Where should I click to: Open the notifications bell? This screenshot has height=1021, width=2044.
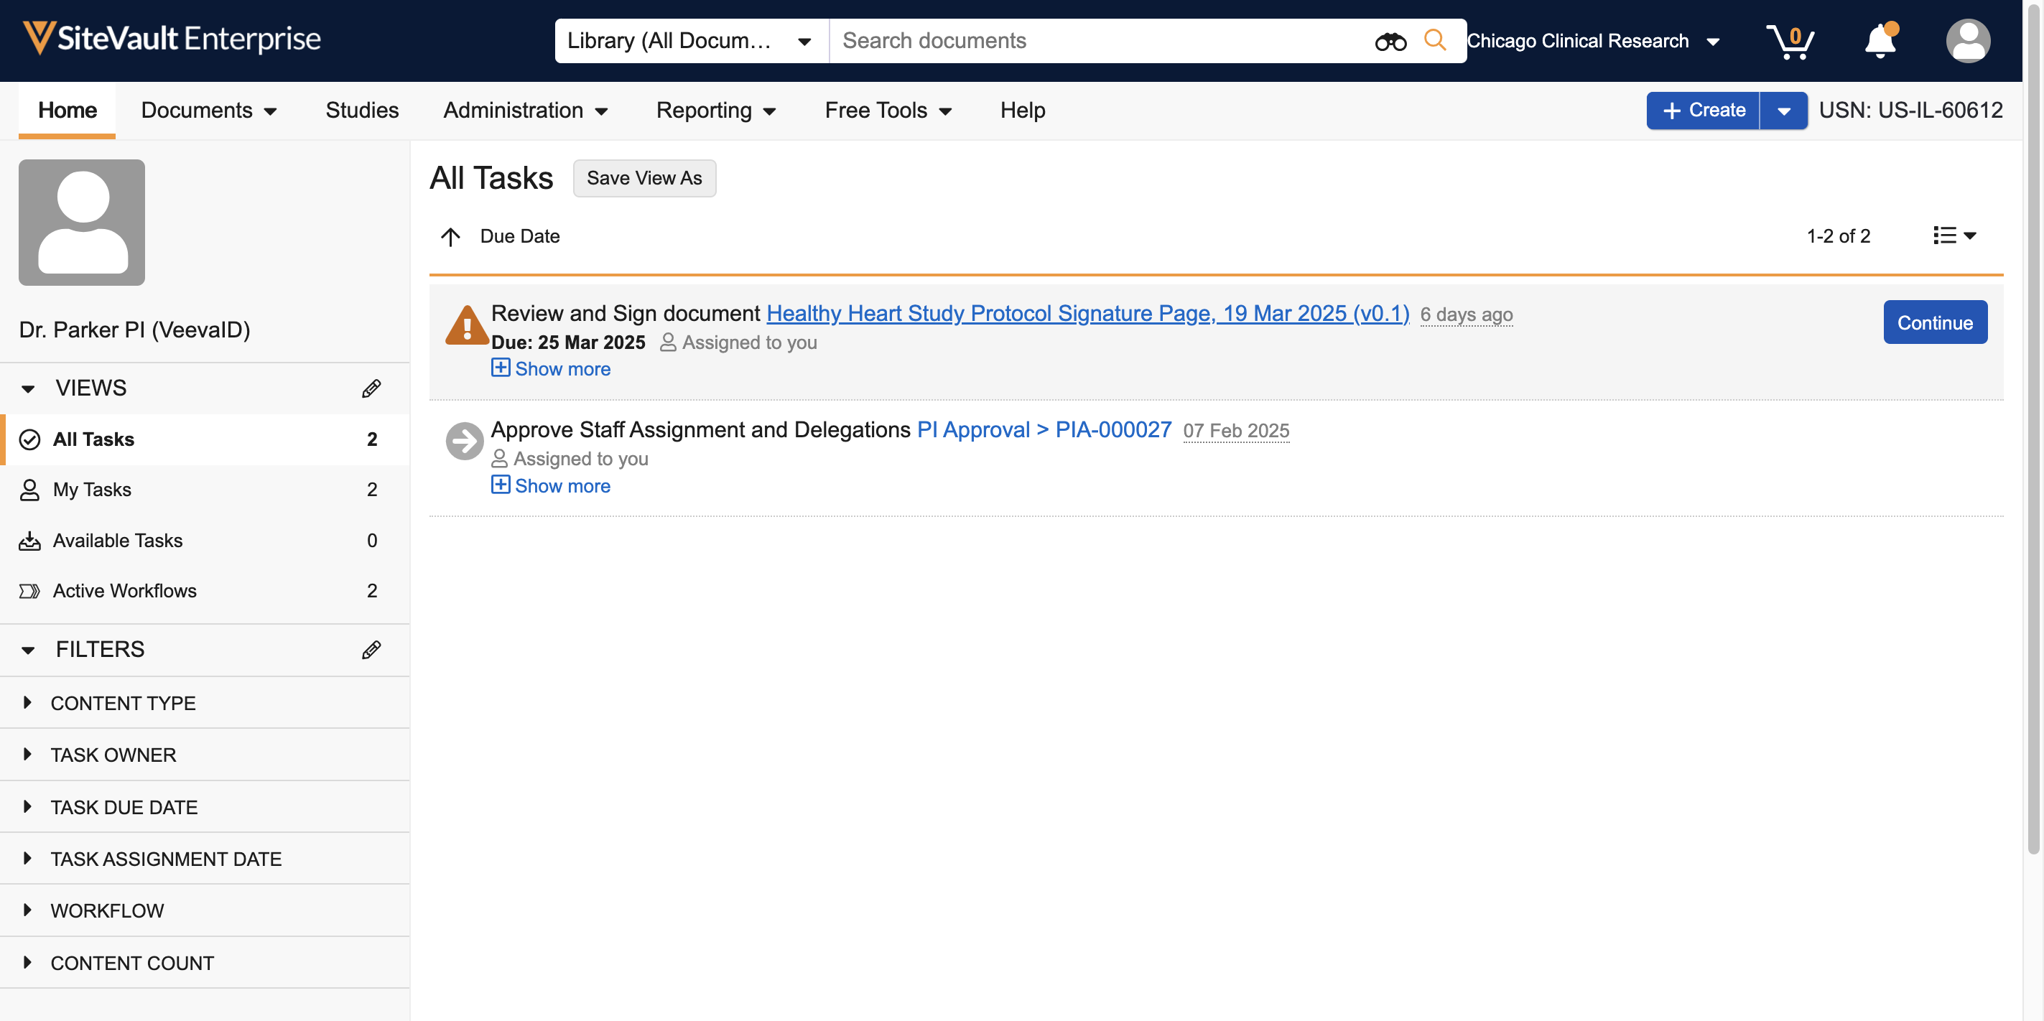(1880, 39)
